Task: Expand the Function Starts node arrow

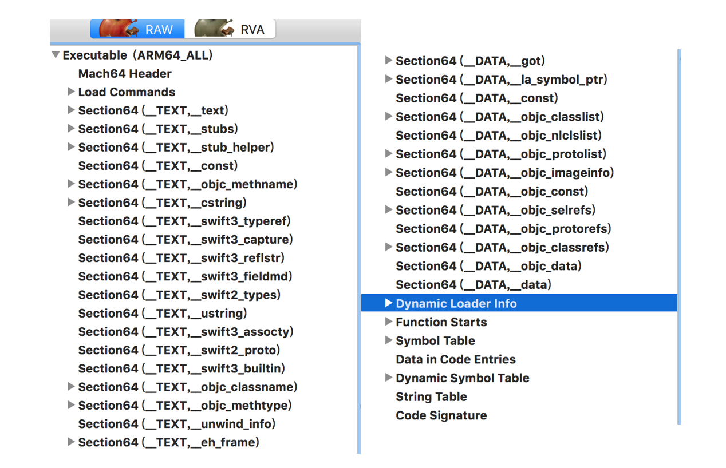Action: point(389,322)
